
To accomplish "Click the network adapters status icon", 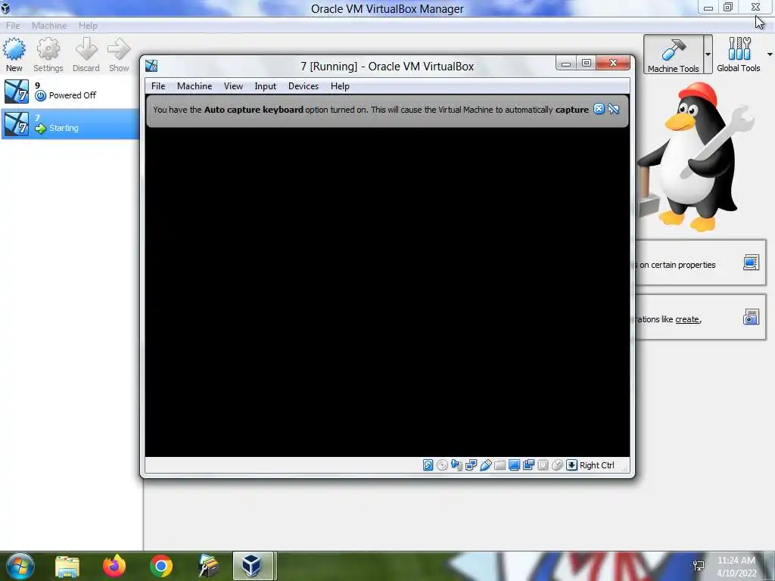I will click(471, 465).
